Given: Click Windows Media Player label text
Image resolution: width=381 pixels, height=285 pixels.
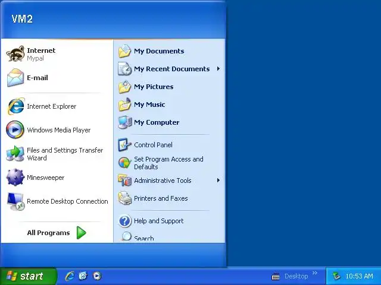Looking at the screenshot, I should [59, 130].
